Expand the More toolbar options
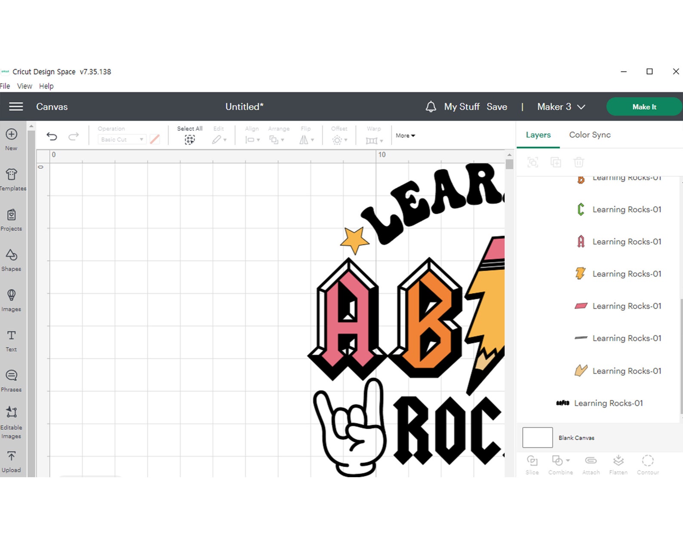Viewport: 683px width, 546px height. point(405,135)
